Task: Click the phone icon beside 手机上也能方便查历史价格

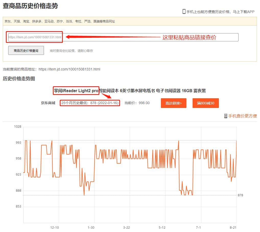Action: (x=184, y=11)
